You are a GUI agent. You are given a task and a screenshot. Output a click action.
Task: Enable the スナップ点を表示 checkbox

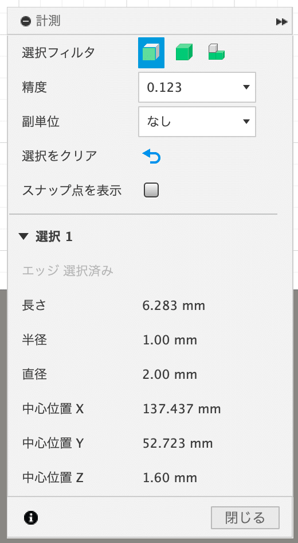(151, 191)
